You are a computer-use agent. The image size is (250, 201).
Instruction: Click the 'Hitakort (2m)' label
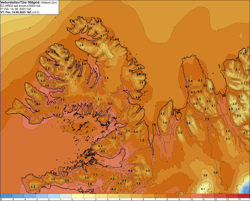(49, 2)
